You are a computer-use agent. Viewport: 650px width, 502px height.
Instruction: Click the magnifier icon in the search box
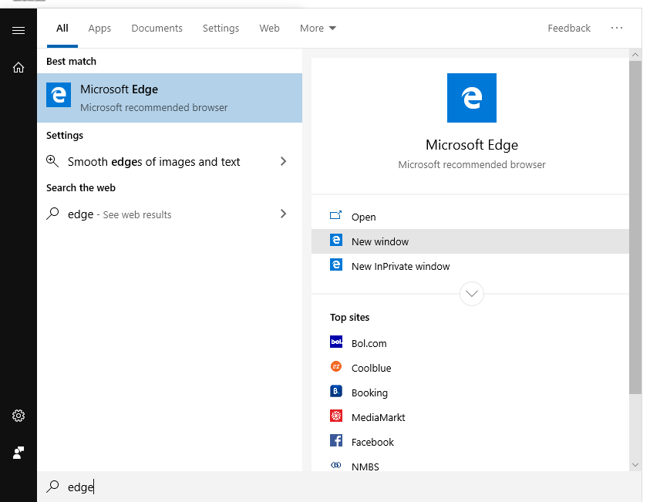point(52,487)
